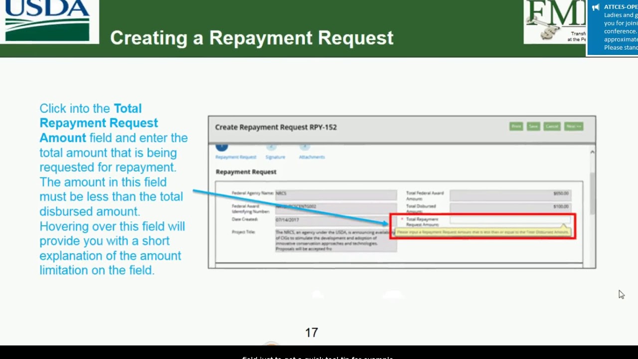This screenshot has height=359, width=638.
Task: Click the 'Repayment Request' section heading
Action: point(246,172)
